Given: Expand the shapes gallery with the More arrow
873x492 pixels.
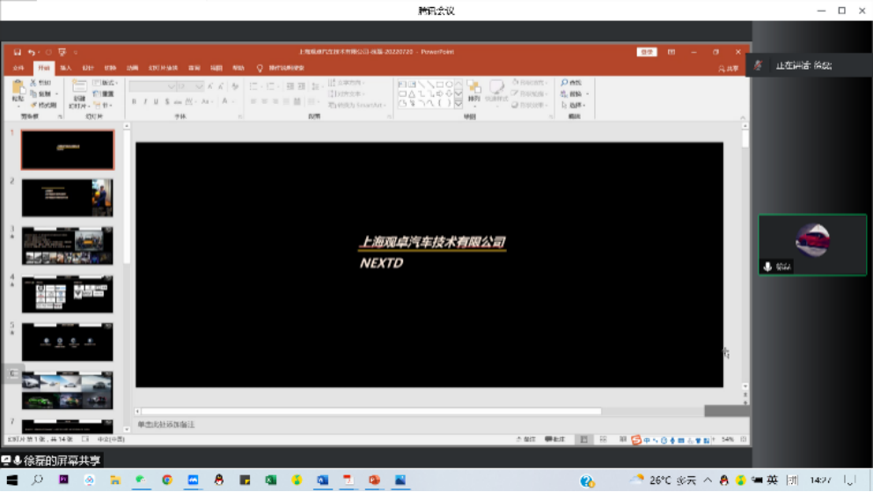Looking at the screenshot, I should [459, 104].
